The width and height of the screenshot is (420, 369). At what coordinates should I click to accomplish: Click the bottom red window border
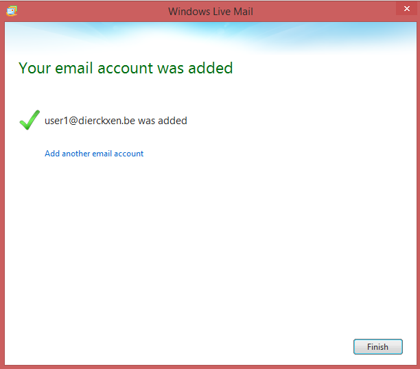(x=210, y=366)
